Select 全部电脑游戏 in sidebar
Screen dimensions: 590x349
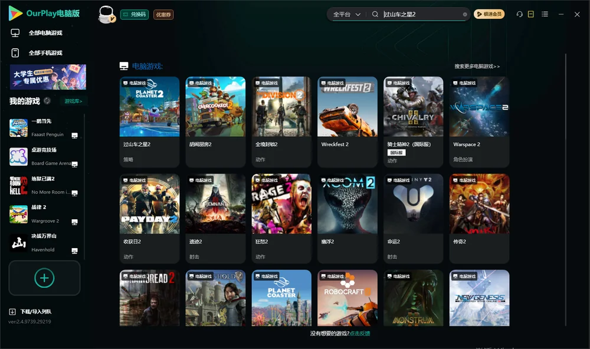45,33
